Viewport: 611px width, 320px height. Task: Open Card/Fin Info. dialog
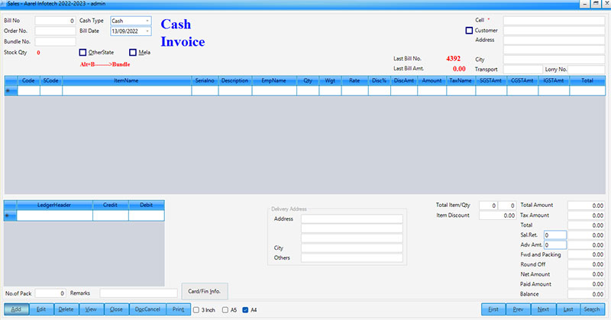click(204, 290)
